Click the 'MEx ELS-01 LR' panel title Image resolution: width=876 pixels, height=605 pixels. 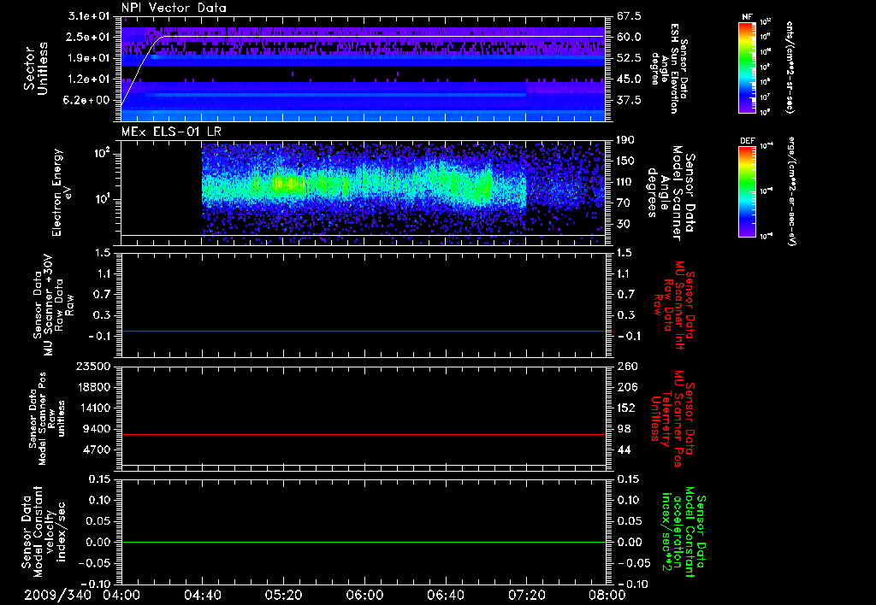pos(171,132)
